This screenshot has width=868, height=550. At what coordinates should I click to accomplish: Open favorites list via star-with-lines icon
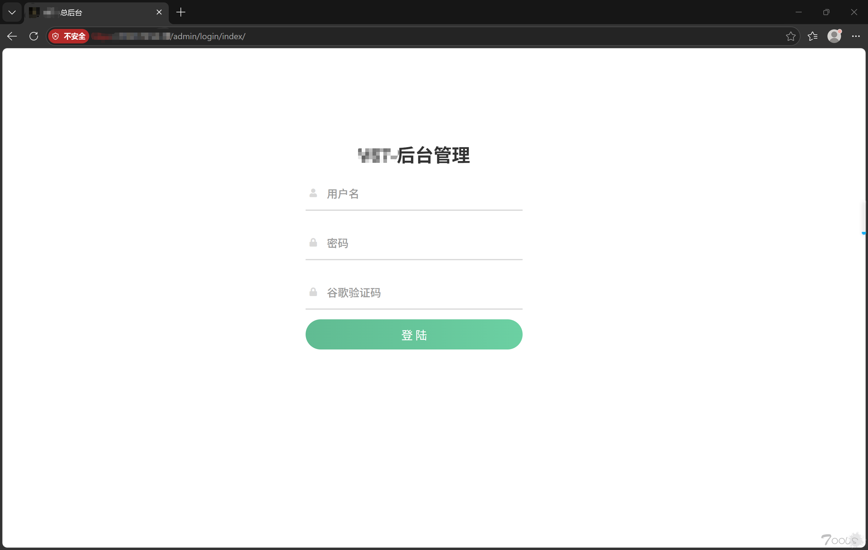[813, 36]
